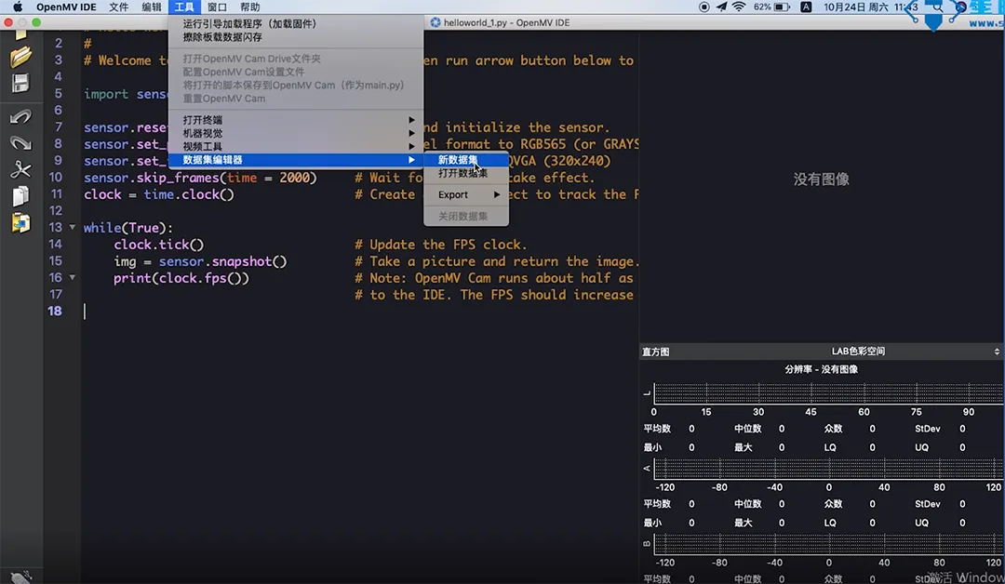Click the clock = time.clock() line
1005x584 pixels.
pyautogui.click(x=159, y=194)
